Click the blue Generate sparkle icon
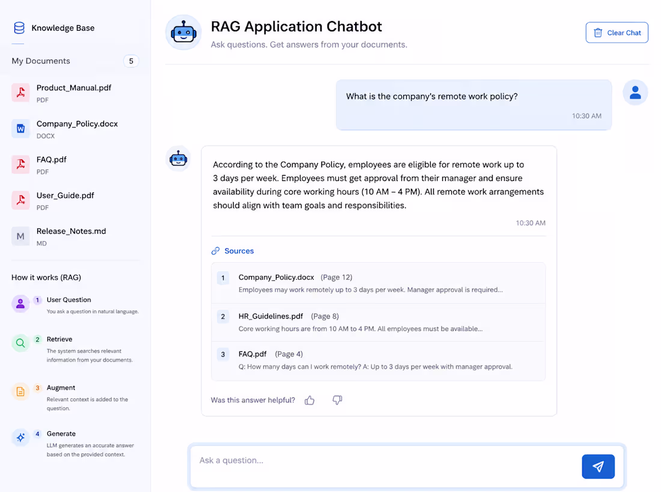The height and width of the screenshot is (492, 661). [x=20, y=438]
